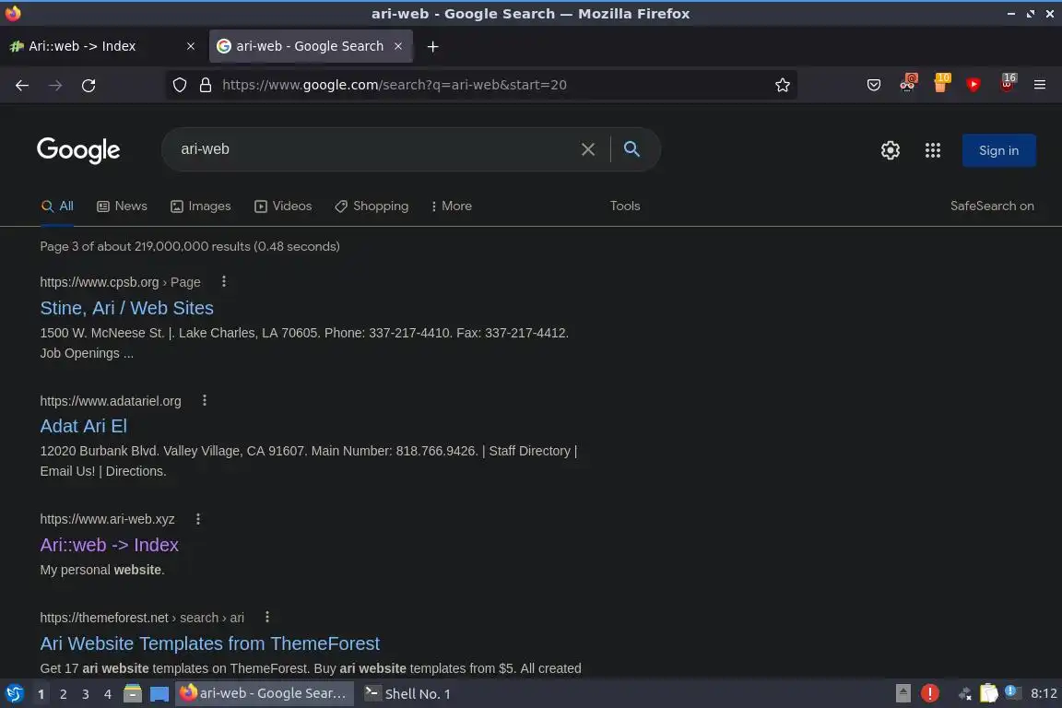Open Ari Website Templates from ThemeForest result
The height and width of the screenshot is (708, 1062).
point(210,643)
